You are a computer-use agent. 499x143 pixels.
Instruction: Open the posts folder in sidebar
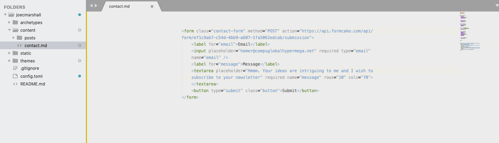pos(30,38)
